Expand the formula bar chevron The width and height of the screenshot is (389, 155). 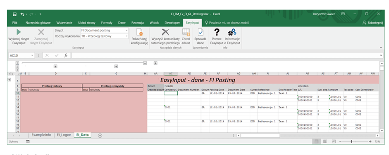point(381,55)
